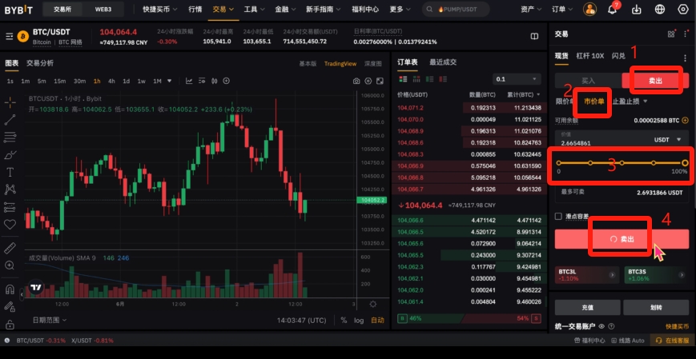This screenshot has height=359, width=696.
Task: Click the Deposit button
Action: (587, 307)
